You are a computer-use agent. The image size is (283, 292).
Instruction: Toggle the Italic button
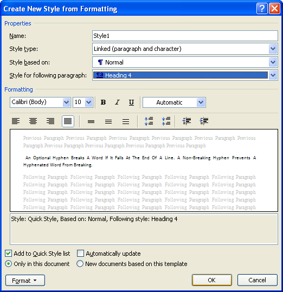[117, 102]
